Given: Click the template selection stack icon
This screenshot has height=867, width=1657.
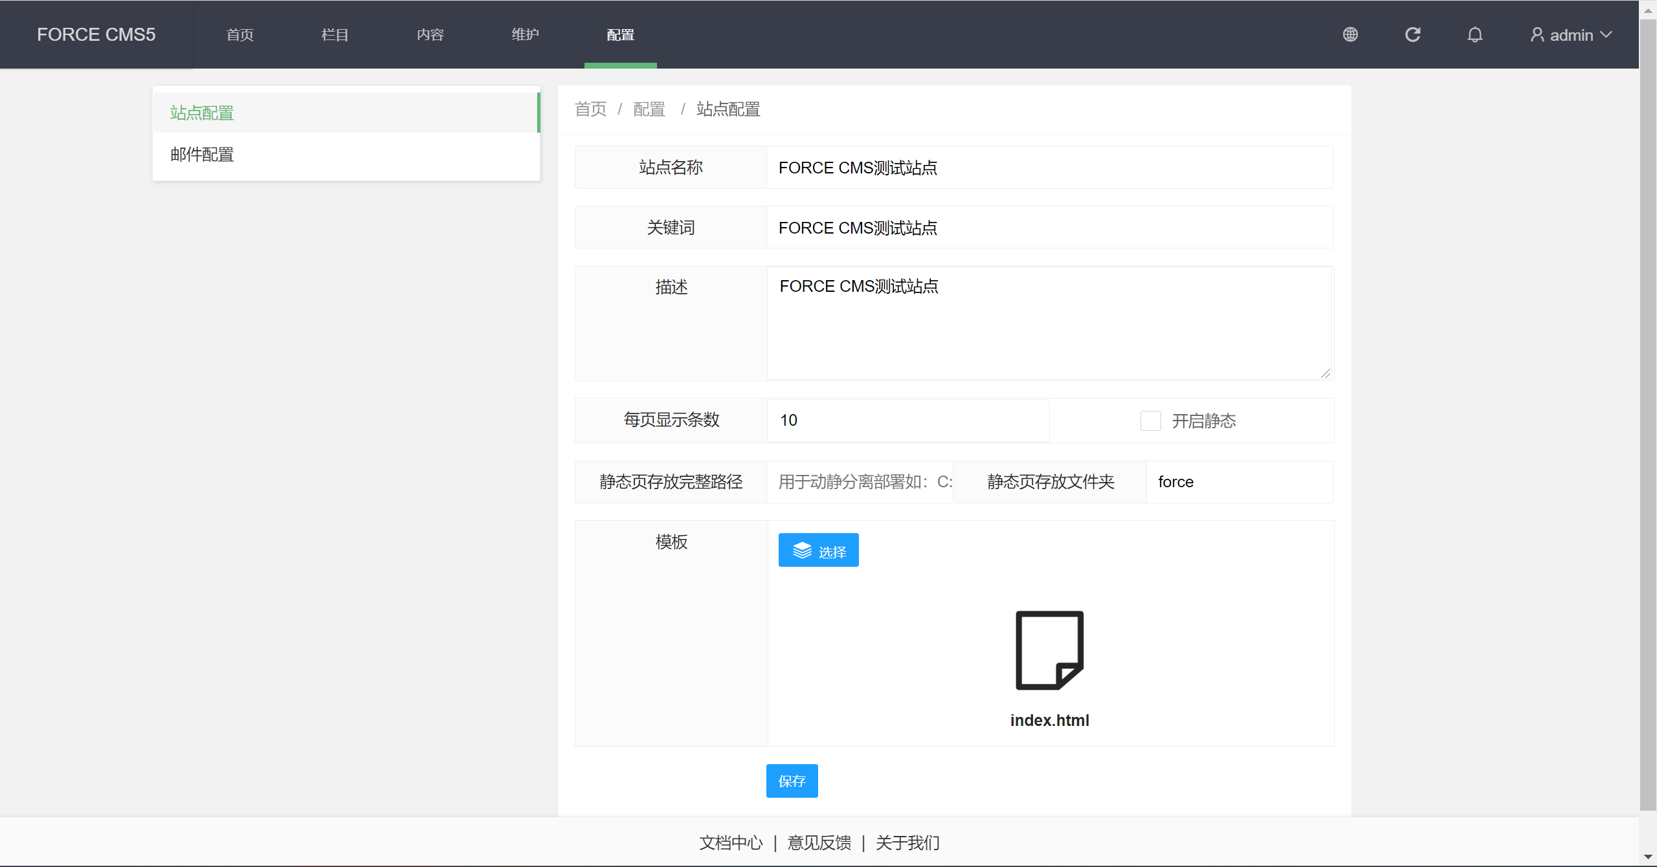Looking at the screenshot, I should pos(801,550).
